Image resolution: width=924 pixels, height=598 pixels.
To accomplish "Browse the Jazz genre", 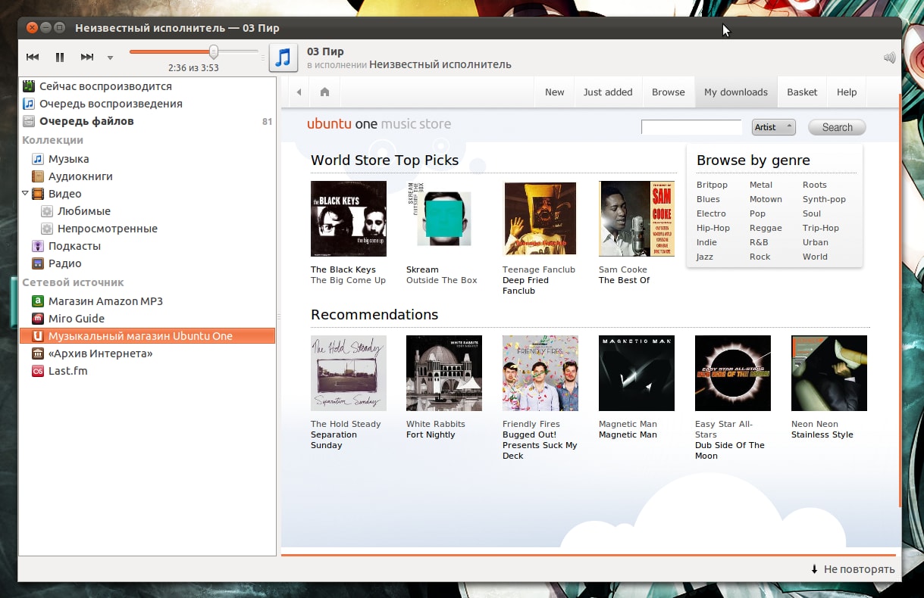I will coord(705,257).
